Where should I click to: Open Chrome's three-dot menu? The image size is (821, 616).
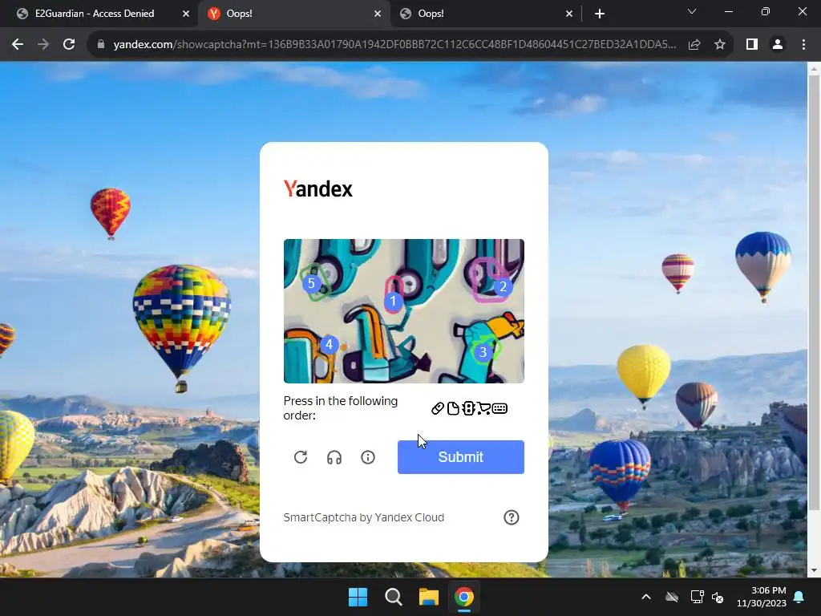coord(803,45)
